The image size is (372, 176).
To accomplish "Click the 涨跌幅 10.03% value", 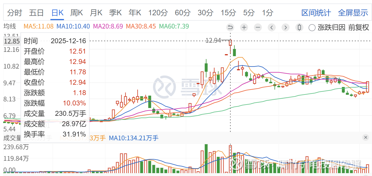I will (74, 103).
